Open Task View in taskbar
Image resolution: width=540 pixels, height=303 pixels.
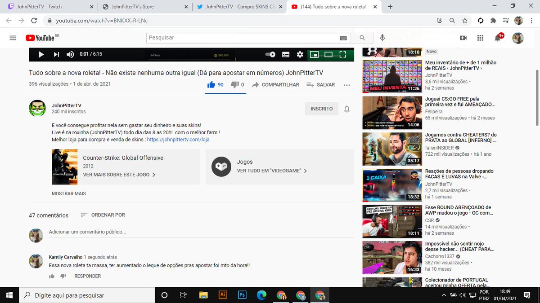tap(183, 295)
